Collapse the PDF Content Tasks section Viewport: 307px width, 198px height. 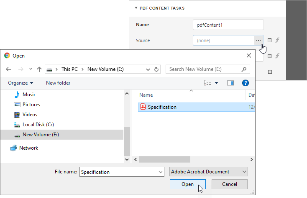click(136, 8)
